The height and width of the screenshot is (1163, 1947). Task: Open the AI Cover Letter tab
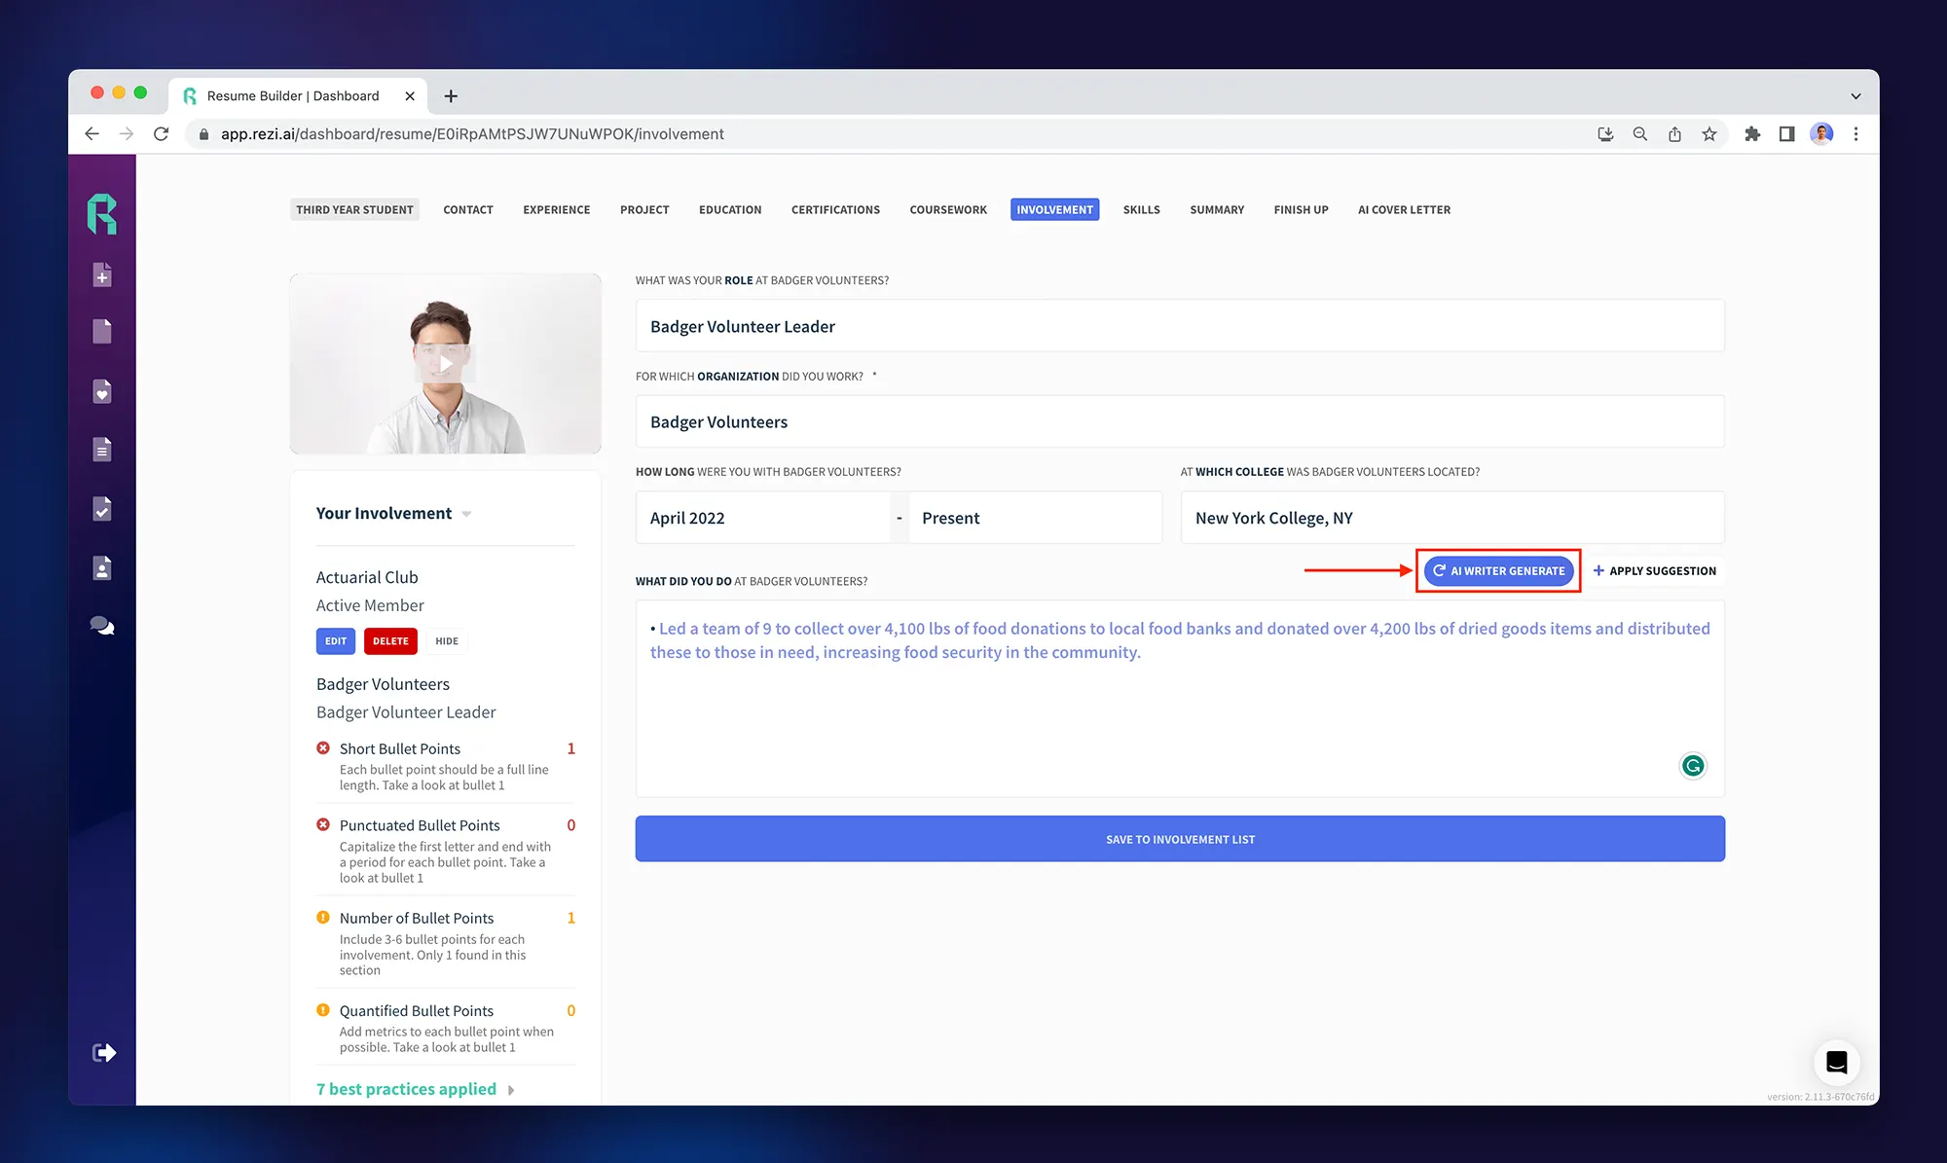[x=1405, y=209]
